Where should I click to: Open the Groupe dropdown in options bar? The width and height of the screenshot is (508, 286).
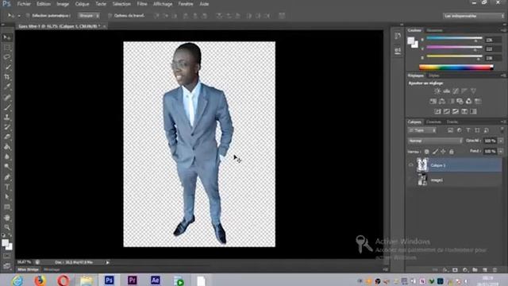[88, 16]
